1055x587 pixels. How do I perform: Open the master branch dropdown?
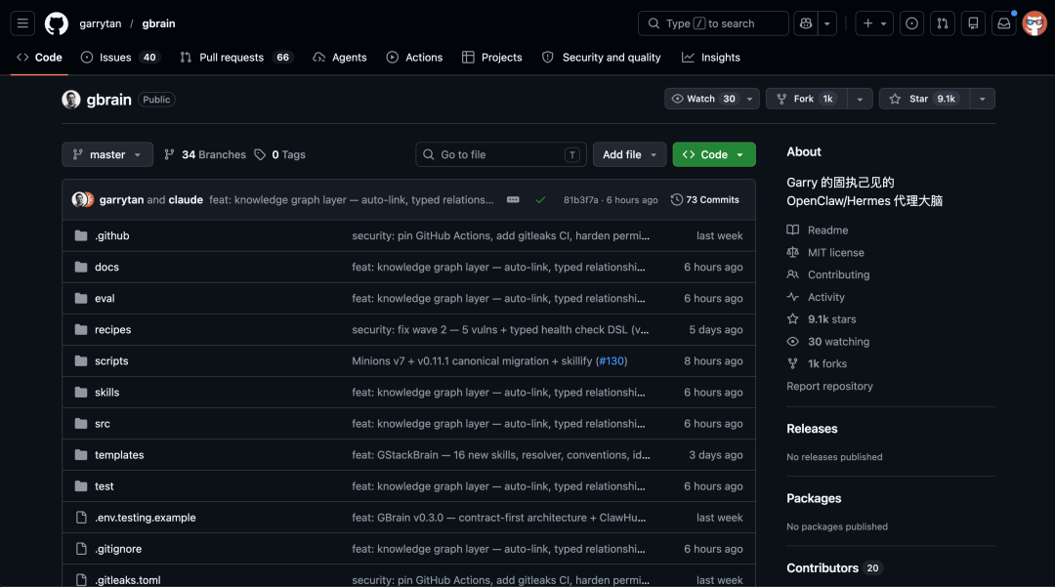pyautogui.click(x=107, y=154)
